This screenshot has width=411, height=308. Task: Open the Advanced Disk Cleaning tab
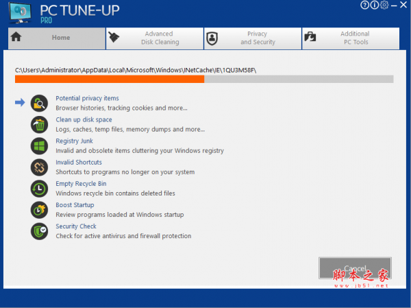155,38
